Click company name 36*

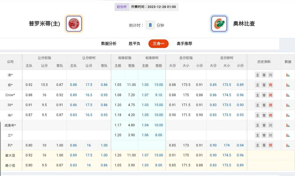10,105
